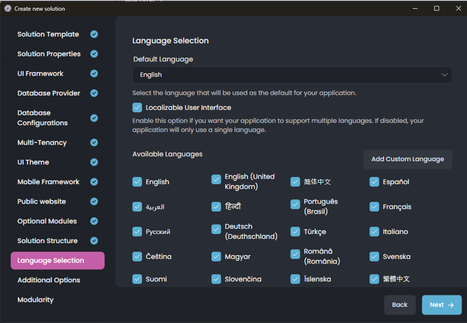The image size is (467, 323).
Task: Click the Add Custom Language button
Action: click(x=407, y=159)
